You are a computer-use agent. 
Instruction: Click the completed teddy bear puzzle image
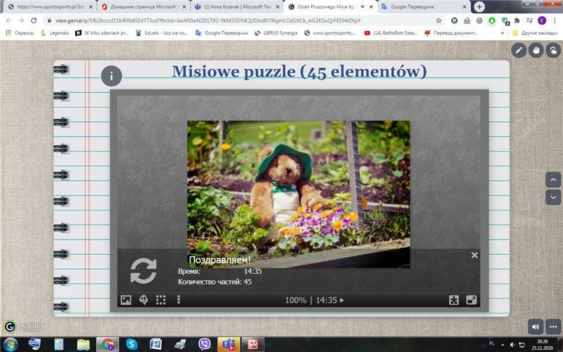coord(298,194)
